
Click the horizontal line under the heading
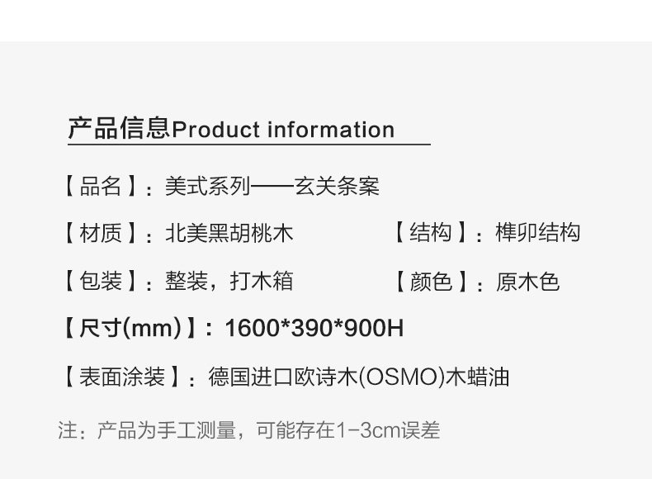pos(248,145)
